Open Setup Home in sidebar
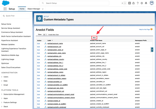 click(x=6, y=24)
